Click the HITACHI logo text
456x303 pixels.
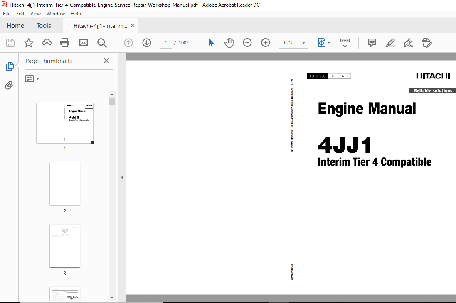433,76
